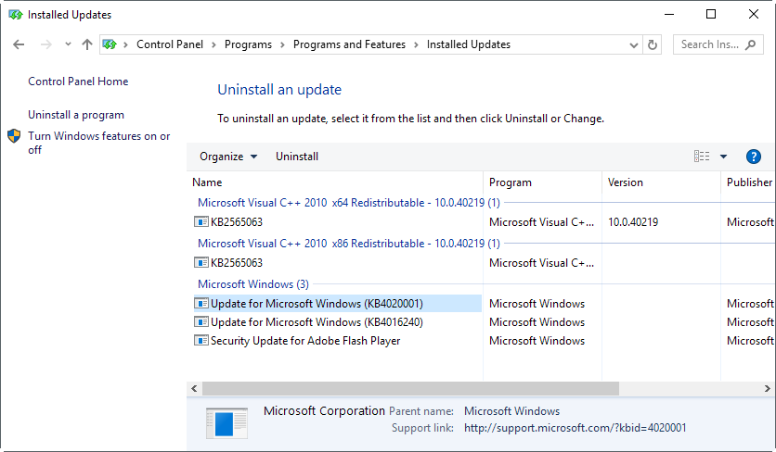Go up one level with the Up arrow

click(x=87, y=44)
